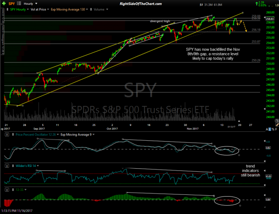Click the 0.93% percent change value
Image resolution: width=279 pixels, height=214 pixels.
click(262, 6)
